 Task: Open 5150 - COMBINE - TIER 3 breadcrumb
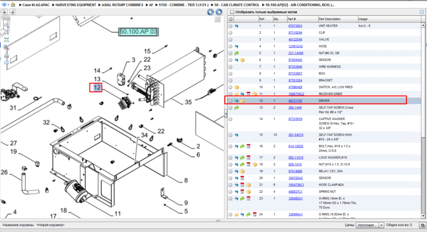pos(184,5)
